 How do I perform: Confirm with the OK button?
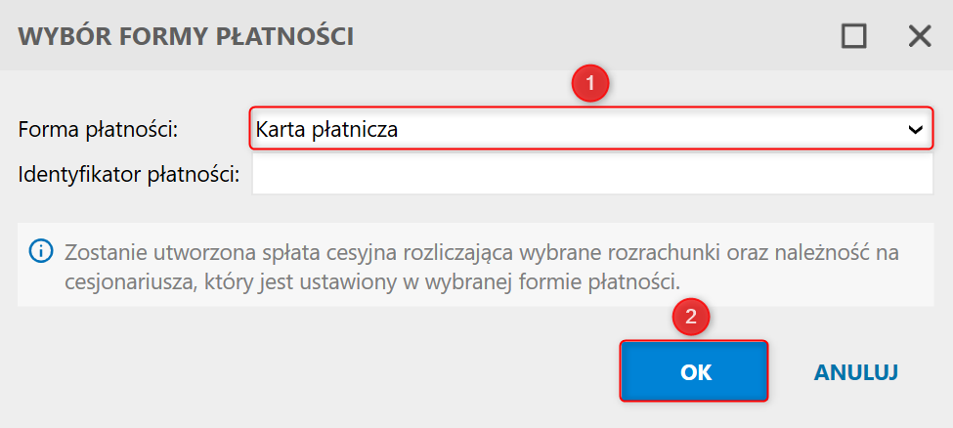coord(694,371)
